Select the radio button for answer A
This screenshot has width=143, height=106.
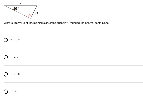pyautogui.click(x=6, y=40)
